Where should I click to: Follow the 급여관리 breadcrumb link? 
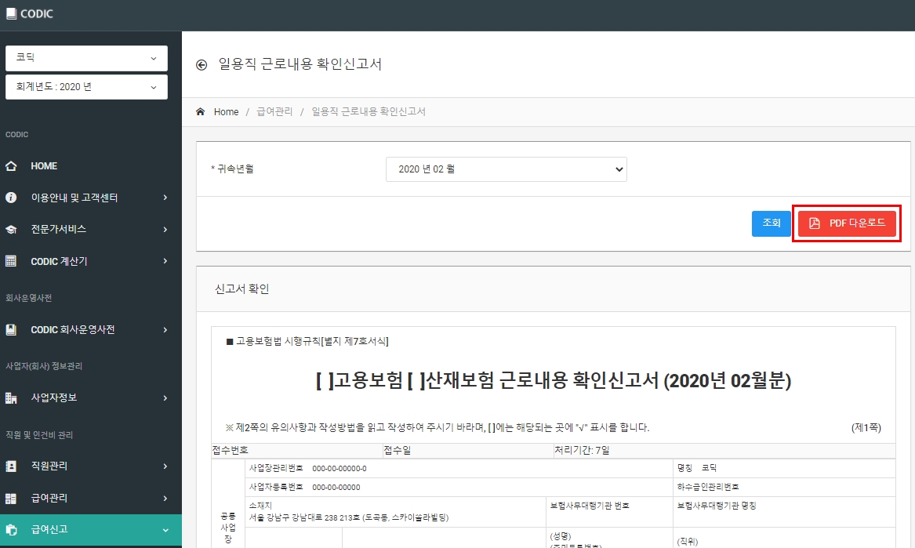click(275, 111)
